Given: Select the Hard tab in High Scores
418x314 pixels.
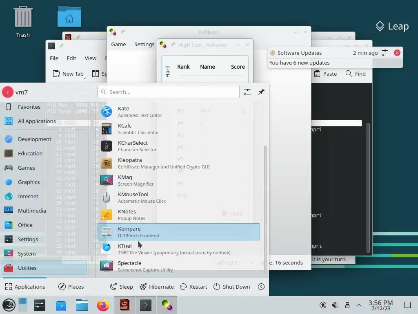Looking at the screenshot, I should (167, 72).
